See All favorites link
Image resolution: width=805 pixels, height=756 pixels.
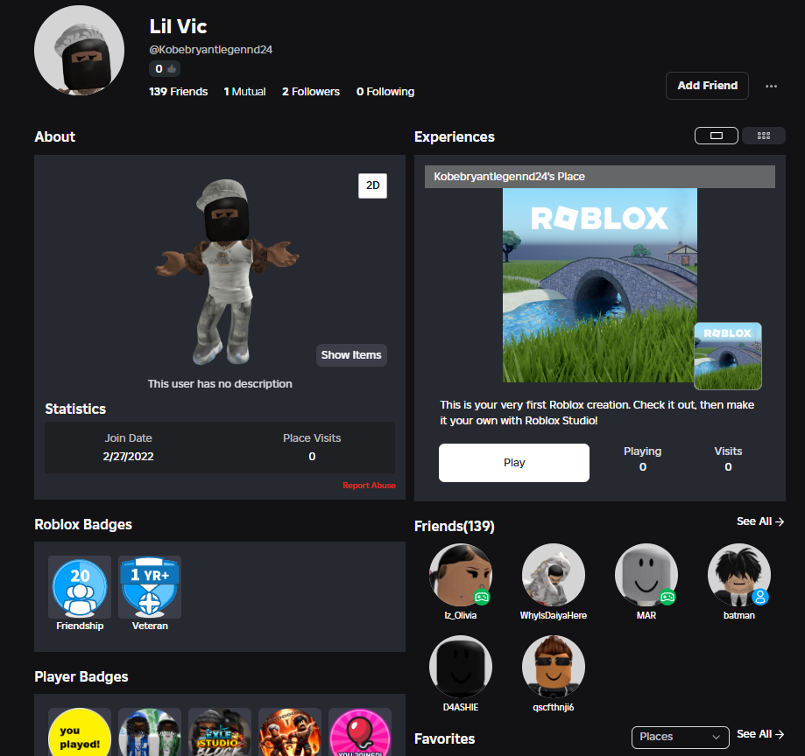coord(760,734)
